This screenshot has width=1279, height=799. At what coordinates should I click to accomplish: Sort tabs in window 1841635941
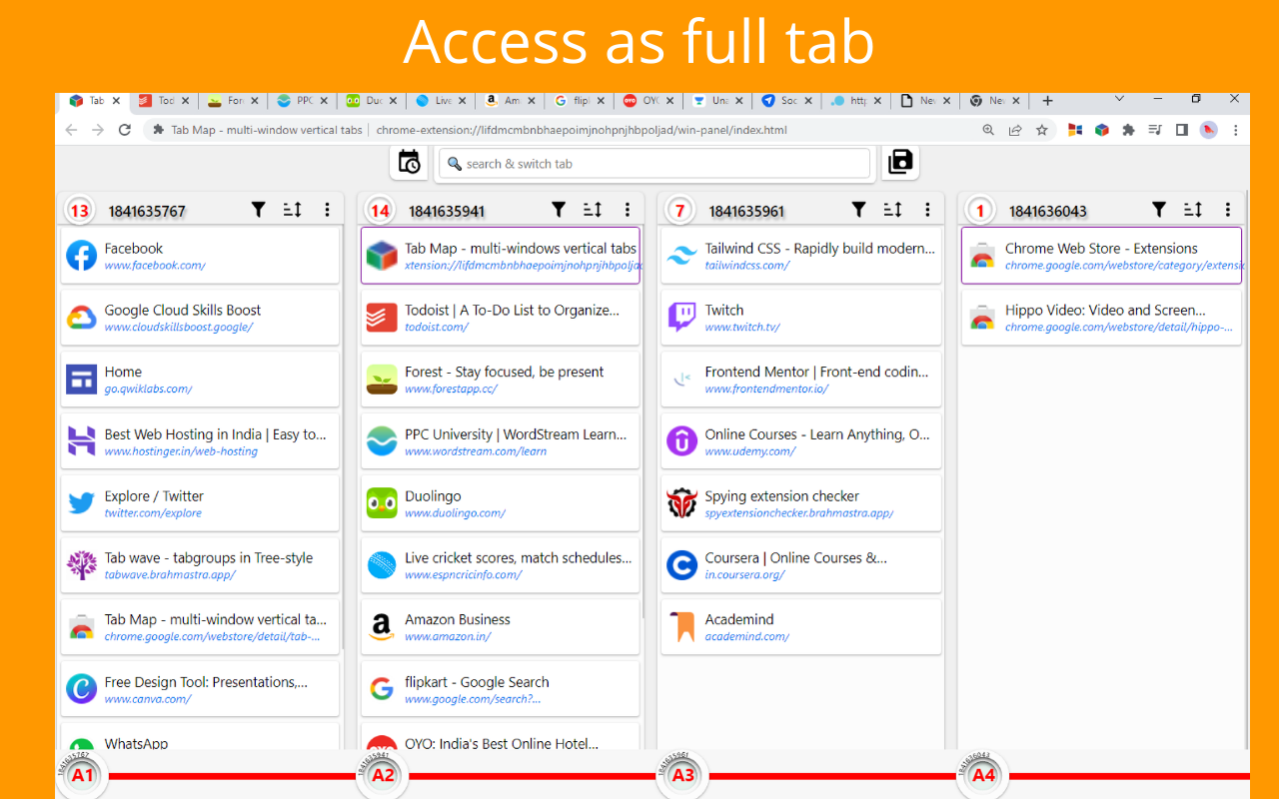click(x=593, y=210)
